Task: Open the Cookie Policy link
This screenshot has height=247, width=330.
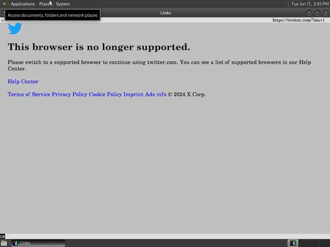Action: (x=105, y=94)
